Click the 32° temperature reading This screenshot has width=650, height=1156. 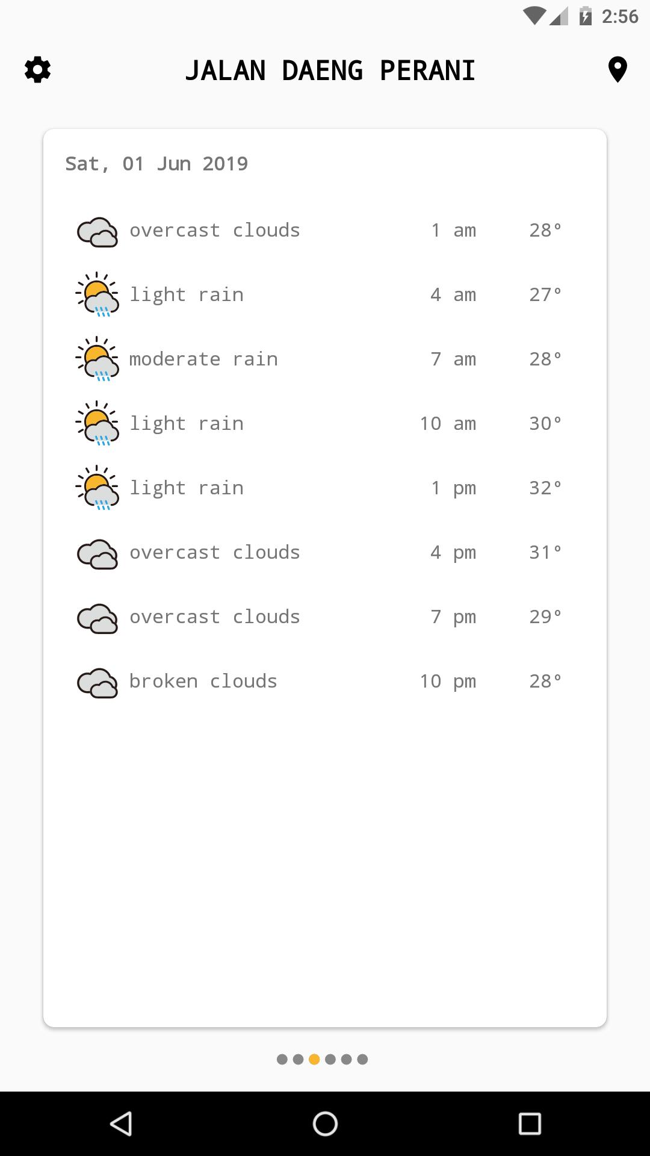545,488
